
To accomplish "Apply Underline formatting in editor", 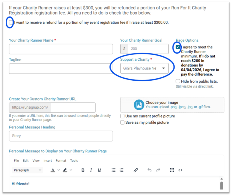I will (x=99, y=170).
